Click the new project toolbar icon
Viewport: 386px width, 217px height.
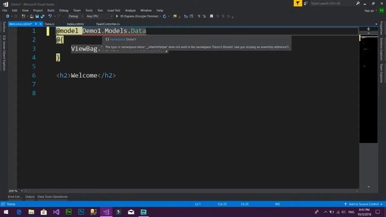pos(24,16)
